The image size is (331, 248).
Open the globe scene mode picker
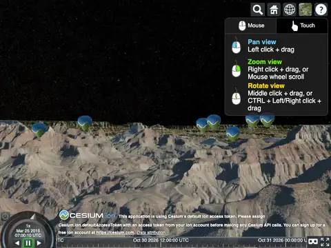(x=290, y=10)
